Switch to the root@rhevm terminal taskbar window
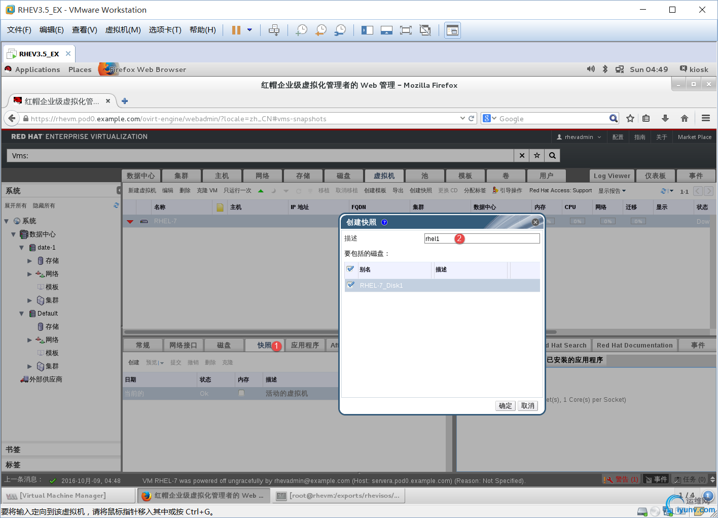Viewport: 718px width, 518px height. pos(339,496)
